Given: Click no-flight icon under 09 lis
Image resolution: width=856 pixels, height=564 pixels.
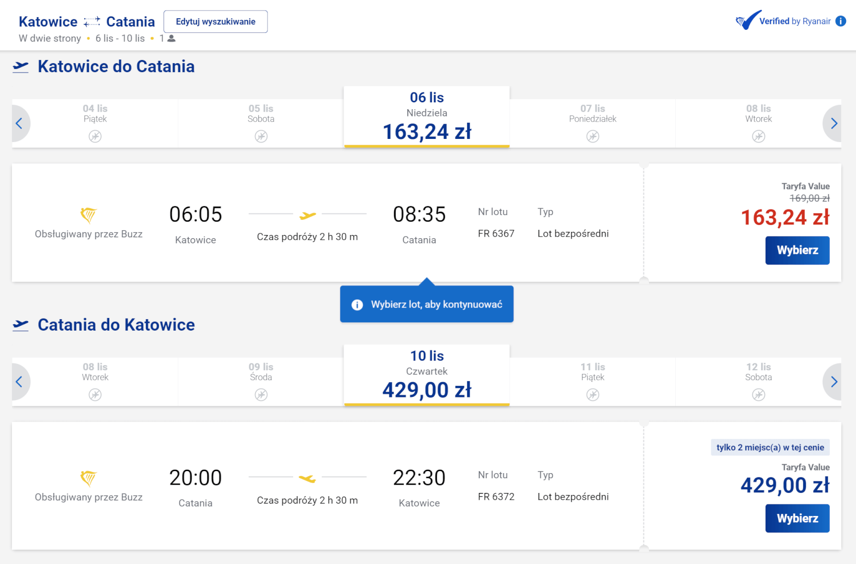Looking at the screenshot, I should pyautogui.click(x=261, y=395).
